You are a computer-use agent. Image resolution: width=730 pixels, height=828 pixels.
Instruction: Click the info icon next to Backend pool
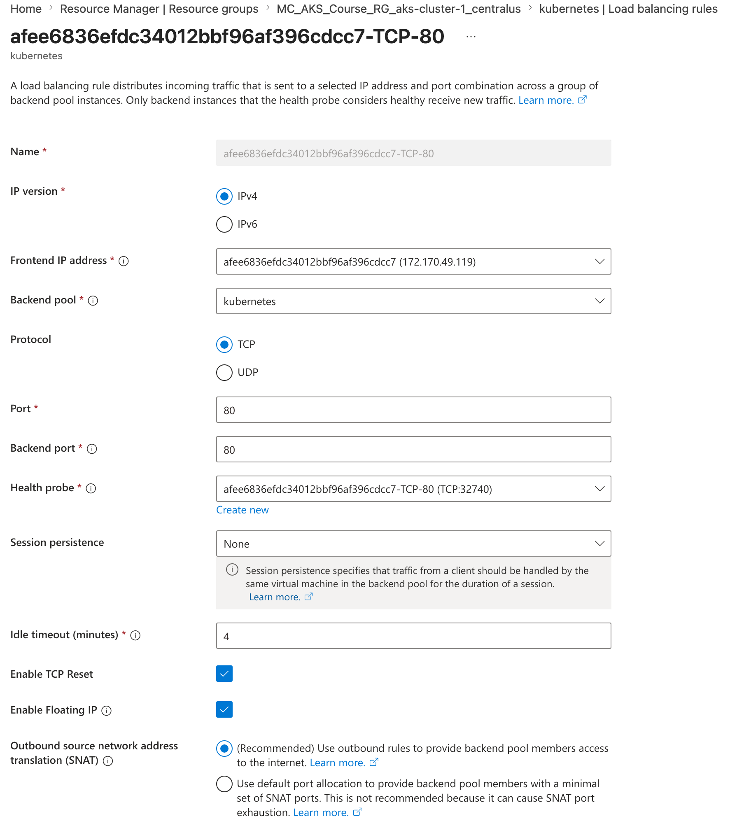[x=93, y=301]
